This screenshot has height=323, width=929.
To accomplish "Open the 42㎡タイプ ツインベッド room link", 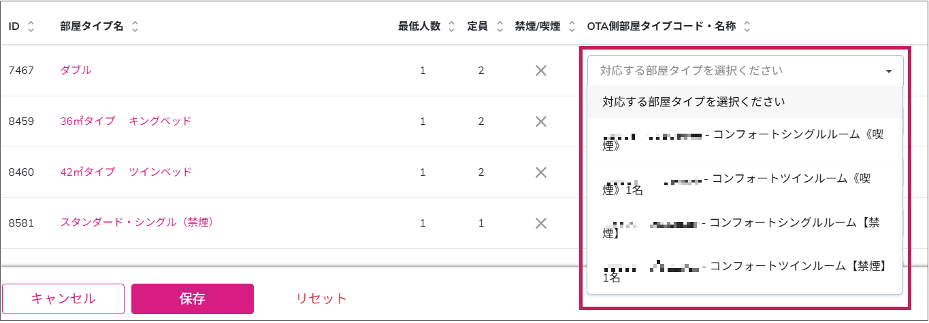I will 126,172.
